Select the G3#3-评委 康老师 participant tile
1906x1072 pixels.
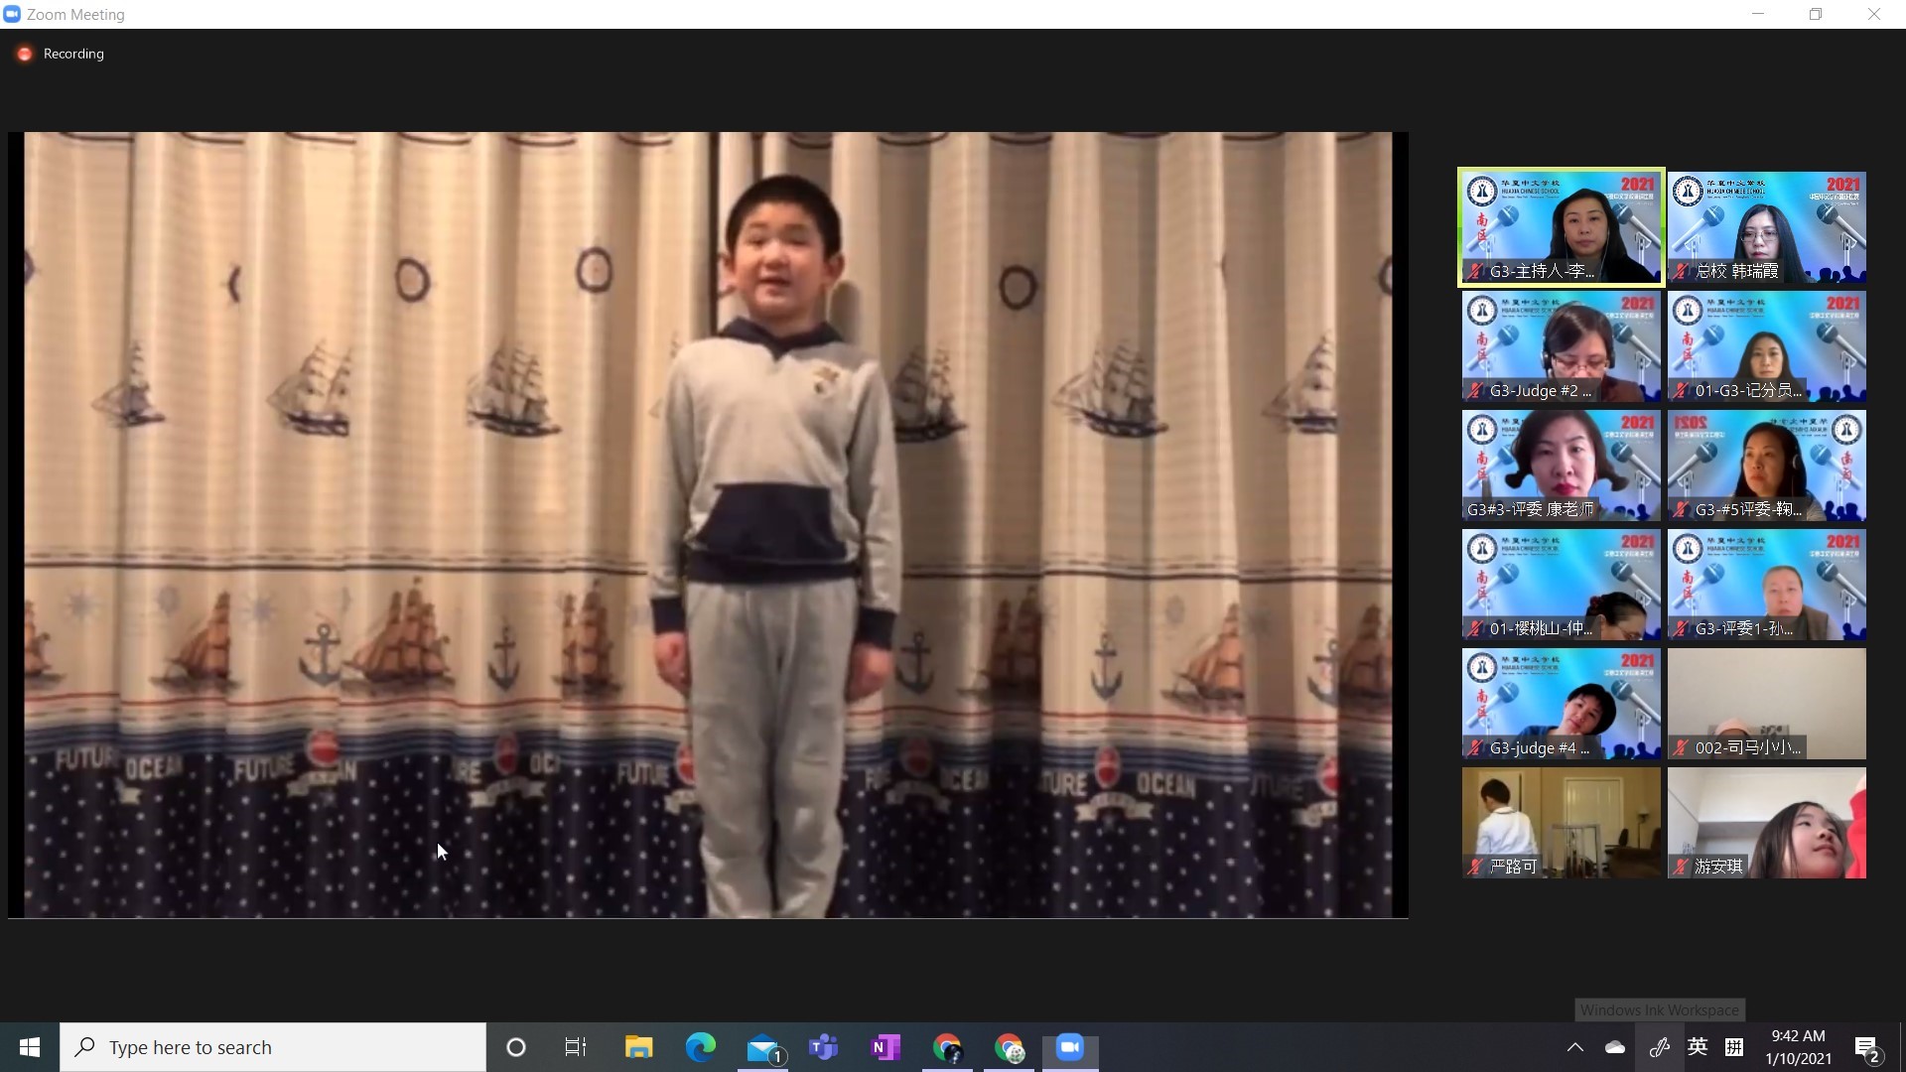click(1561, 466)
